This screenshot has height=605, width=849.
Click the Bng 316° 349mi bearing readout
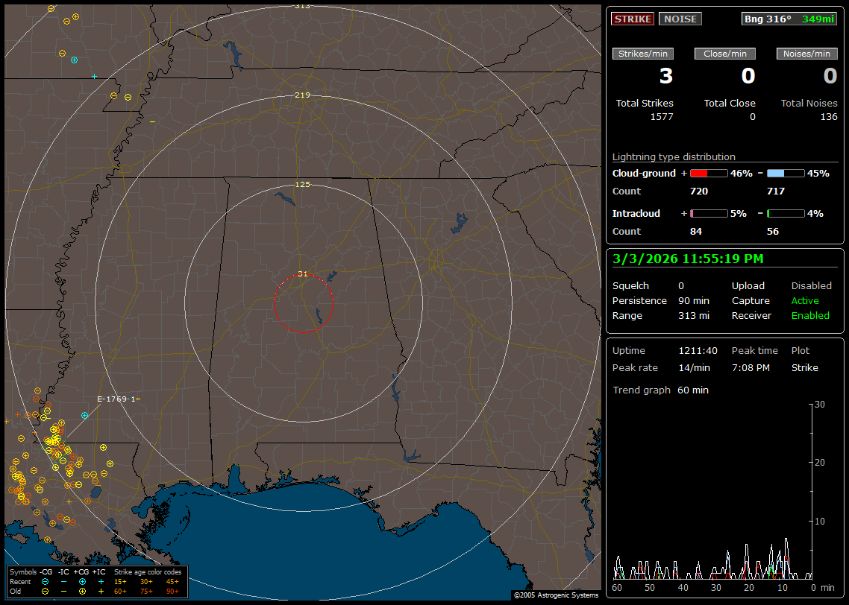coord(789,19)
